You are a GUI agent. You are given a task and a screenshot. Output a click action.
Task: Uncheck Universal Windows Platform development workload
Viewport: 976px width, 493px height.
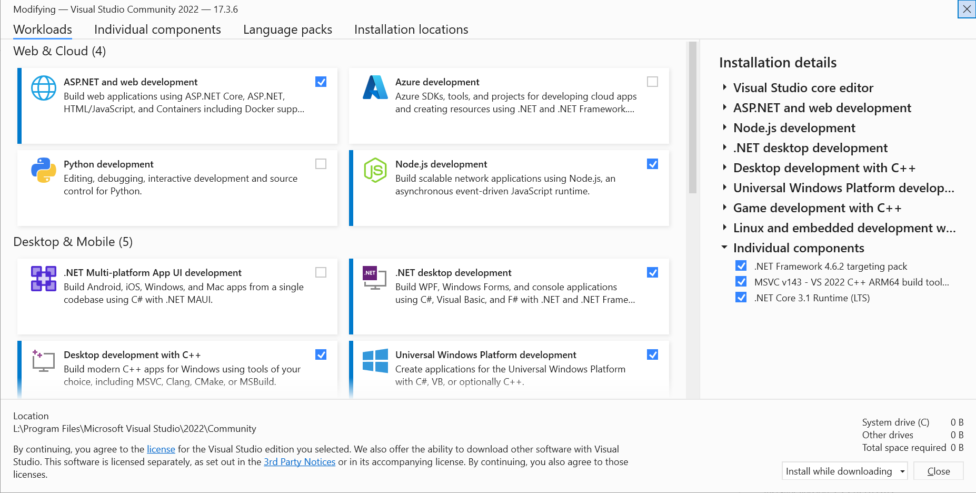pos(652,354)
